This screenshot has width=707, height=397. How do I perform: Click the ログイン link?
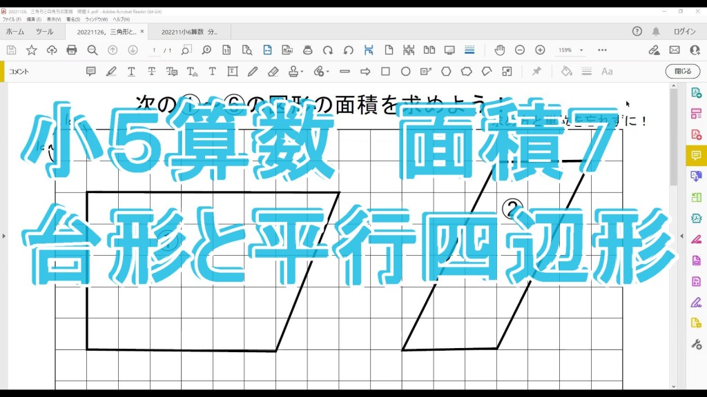click(x=684, y=32)
